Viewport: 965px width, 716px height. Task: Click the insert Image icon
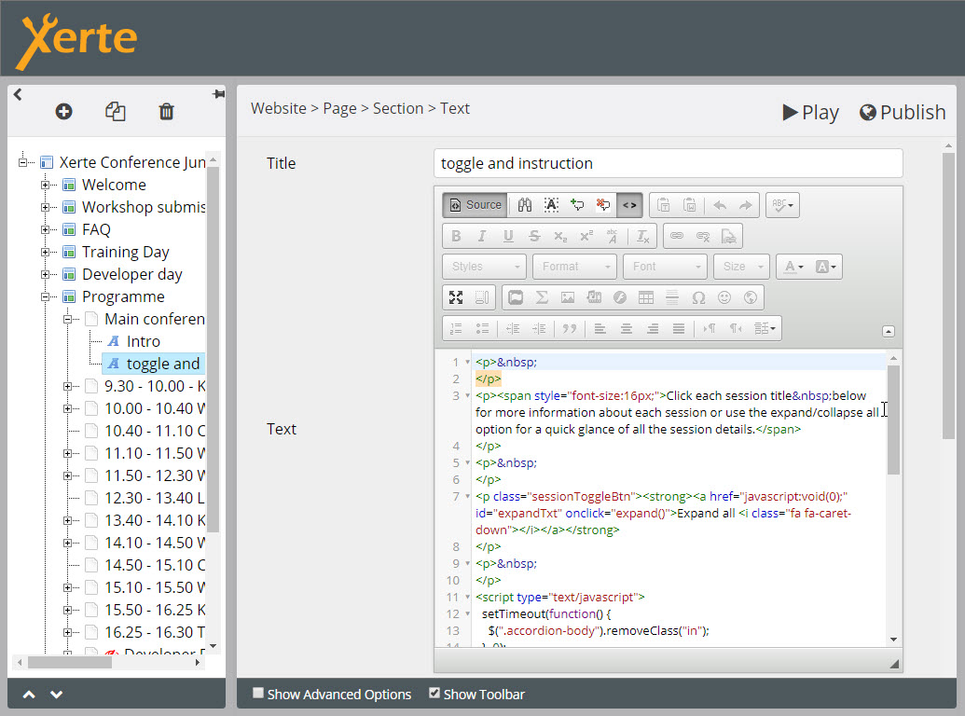[568, 297]
